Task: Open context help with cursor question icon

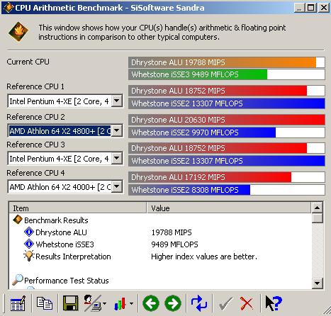Action: (274, 303)
